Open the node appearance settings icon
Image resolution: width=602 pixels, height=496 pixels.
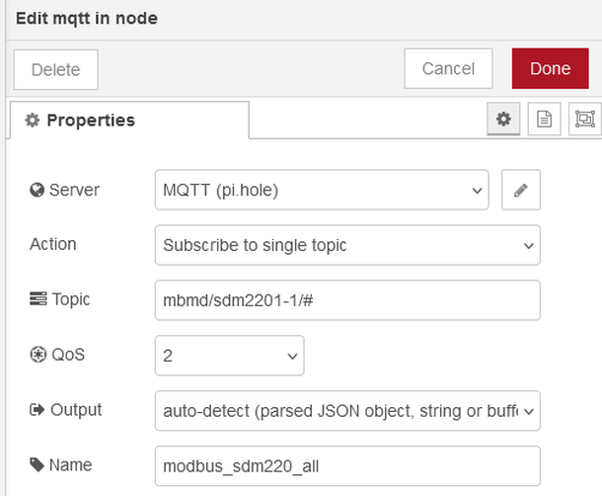584,120
